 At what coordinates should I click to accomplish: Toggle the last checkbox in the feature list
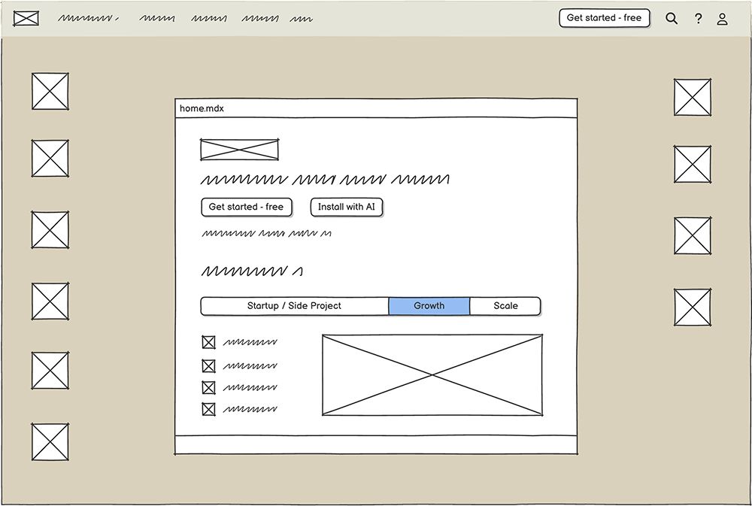tap(208, 410)
